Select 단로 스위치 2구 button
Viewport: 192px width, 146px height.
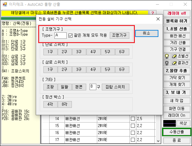[x=65, y=52]
